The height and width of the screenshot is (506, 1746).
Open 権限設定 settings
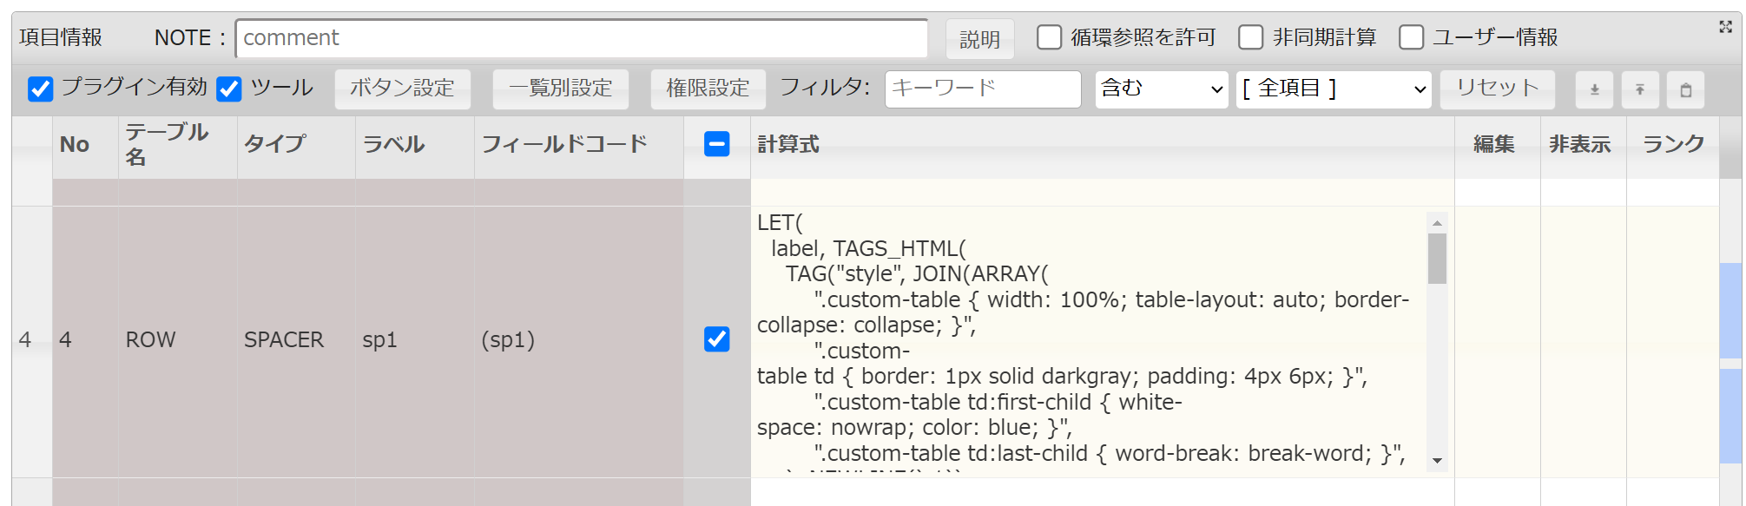pyautogui.click(x=708, y=89)
